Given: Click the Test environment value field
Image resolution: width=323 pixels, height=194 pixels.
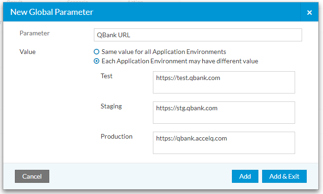Looking at the screenshot, I should coord(224,82).
